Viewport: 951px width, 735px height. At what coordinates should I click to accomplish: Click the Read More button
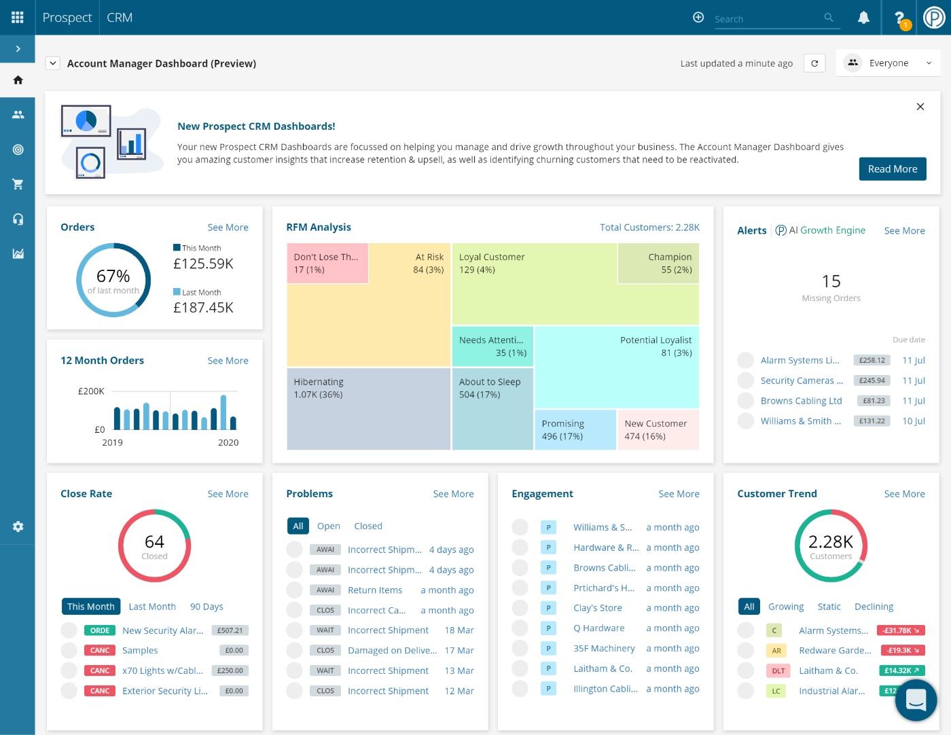click(892, 168)
